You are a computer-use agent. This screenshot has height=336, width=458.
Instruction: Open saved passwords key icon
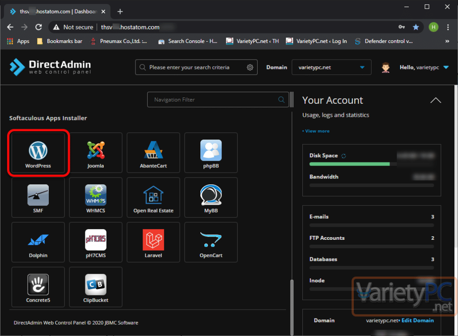point(402,27)
